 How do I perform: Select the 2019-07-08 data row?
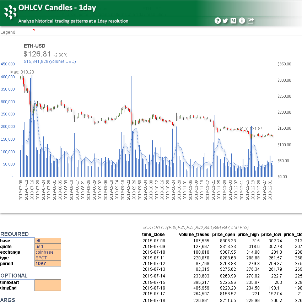153,241
